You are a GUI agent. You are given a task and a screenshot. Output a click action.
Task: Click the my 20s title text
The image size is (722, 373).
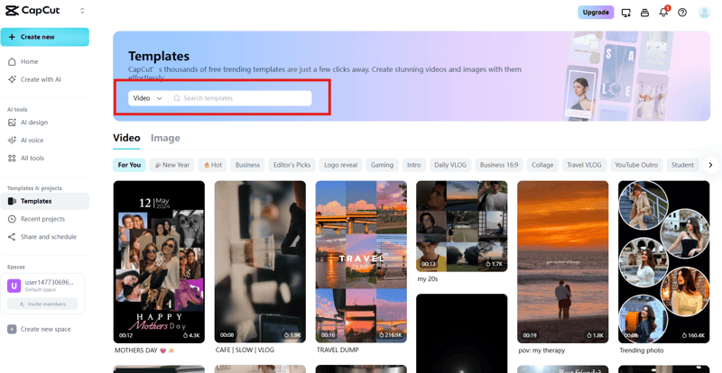pos(427,279)
